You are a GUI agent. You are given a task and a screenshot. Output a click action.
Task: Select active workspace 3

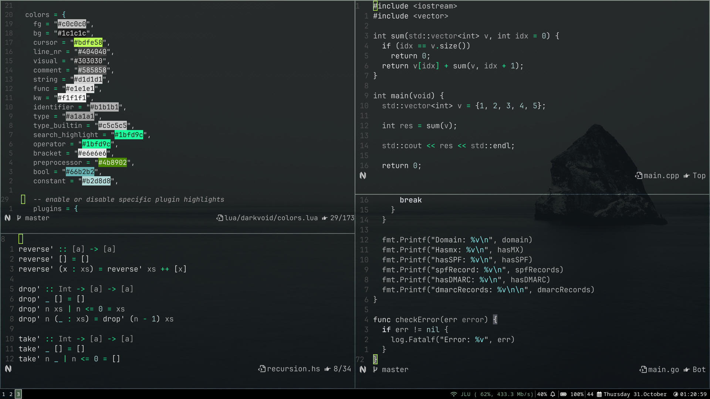tap(18, 394)
